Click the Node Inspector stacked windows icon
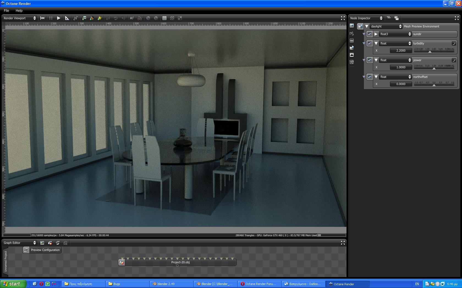This screenshot has height=288, width=462. click(397, 18)
